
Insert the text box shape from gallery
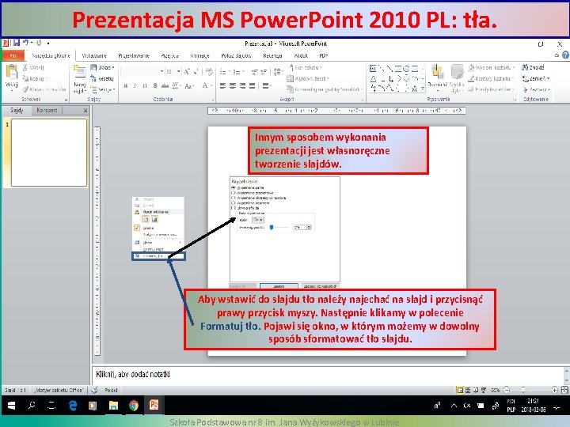(373, 68)
